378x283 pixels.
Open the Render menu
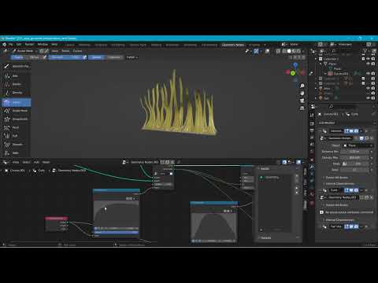29,44
